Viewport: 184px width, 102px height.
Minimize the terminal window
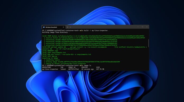point(138,27)
